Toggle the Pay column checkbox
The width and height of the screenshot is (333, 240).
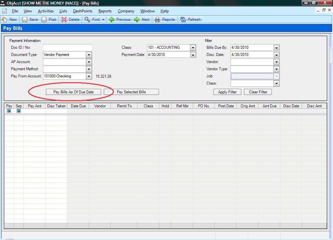(9, 111)
